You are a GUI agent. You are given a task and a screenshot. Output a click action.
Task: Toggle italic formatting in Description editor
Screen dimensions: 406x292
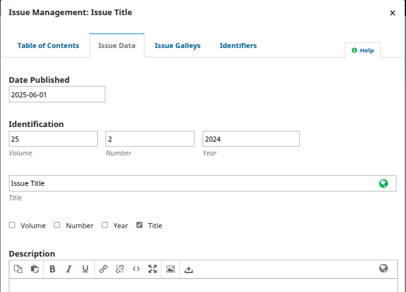pyautogui.click(x=69, y=269)
